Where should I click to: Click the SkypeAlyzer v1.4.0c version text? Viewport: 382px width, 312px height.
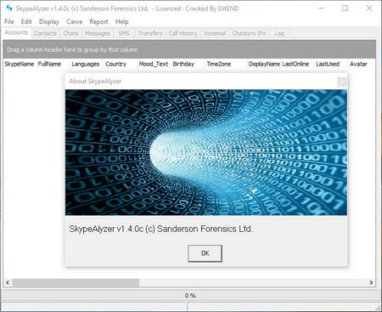[x=160, y=229]
